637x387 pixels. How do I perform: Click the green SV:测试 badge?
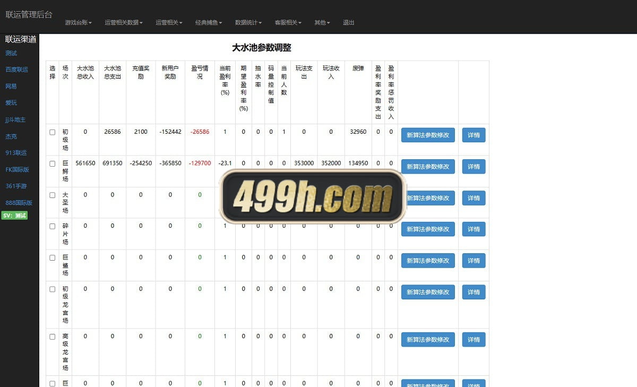pyautogui.click(x=14, y=216)
